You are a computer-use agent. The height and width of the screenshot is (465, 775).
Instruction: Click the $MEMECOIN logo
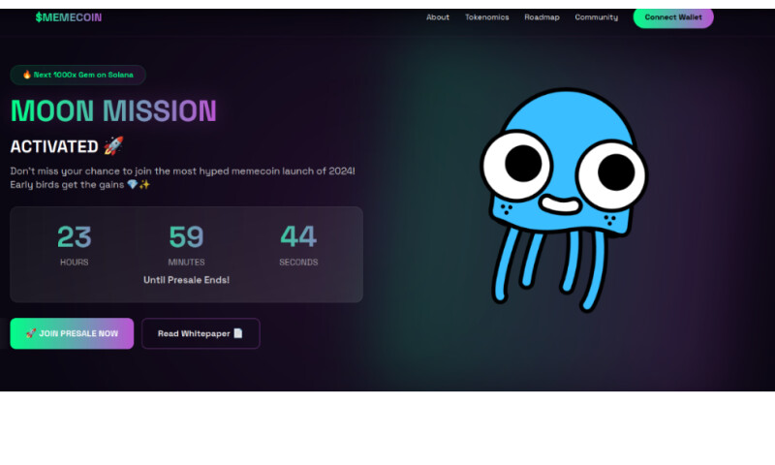[x=68, y=17]
